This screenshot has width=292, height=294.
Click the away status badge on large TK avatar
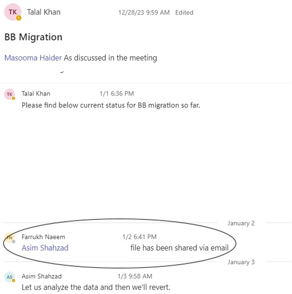tap(19, 18)
